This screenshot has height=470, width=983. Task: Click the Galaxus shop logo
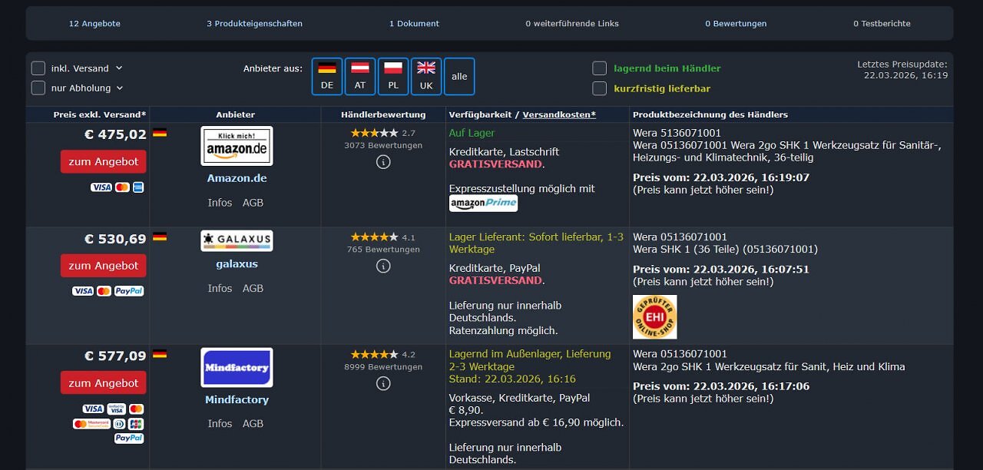click(x=237, y=240)
